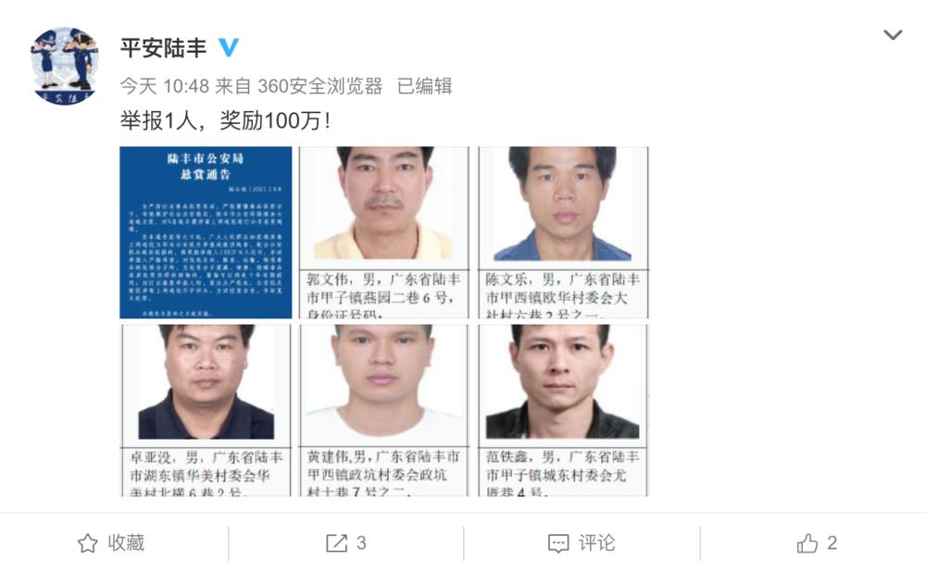Like the post with thumbs-up icon
926x572 pixels.
tap(807, 543)
